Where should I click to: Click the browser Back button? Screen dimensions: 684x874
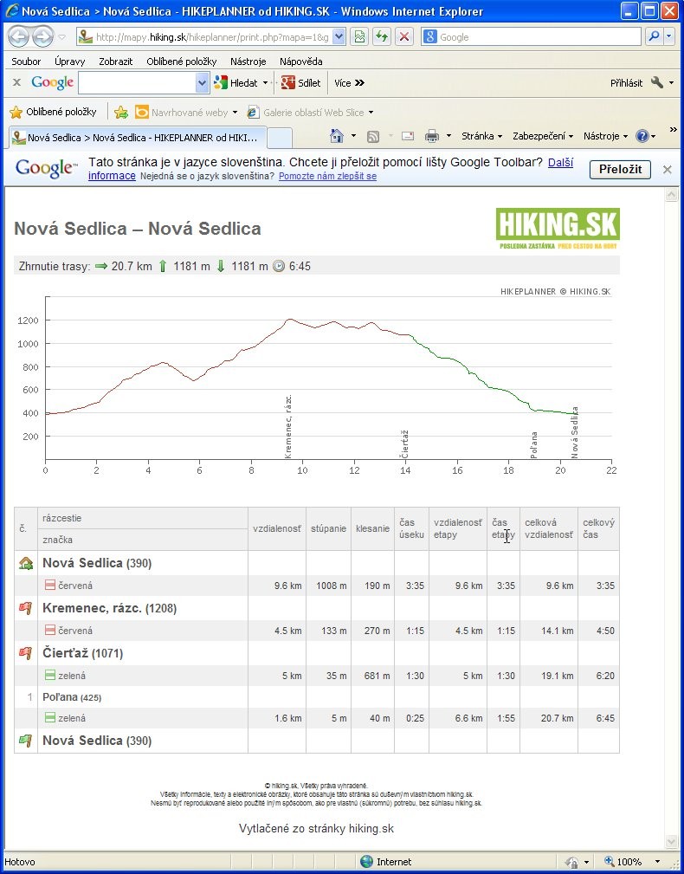19,37
